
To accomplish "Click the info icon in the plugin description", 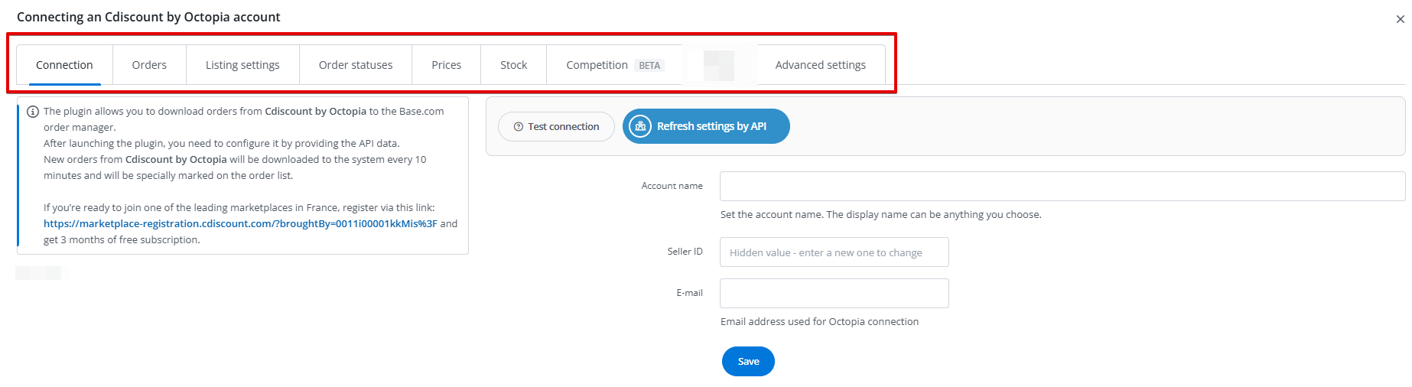I will click(x=33, y=112).
